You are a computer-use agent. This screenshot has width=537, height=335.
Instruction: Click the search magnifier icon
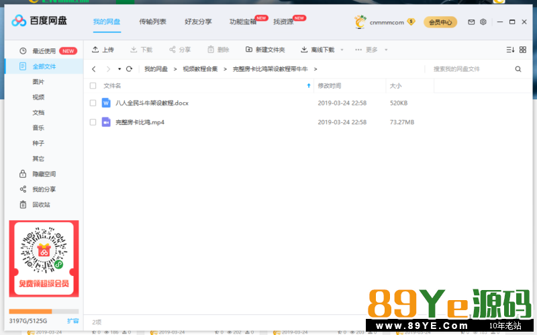tap(518, 69)
